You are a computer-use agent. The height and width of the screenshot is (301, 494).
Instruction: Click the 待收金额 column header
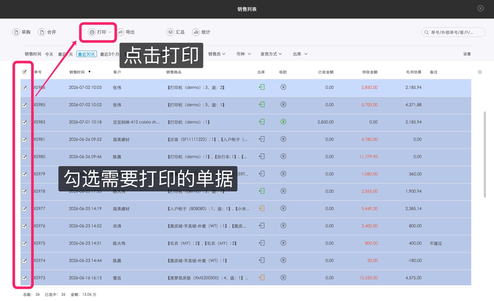coord(370,72)
